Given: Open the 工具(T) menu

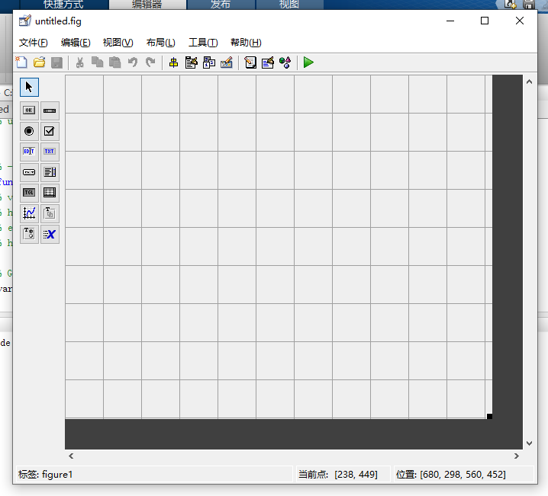Looking at the screenshot, I should [x=203, y=43].
